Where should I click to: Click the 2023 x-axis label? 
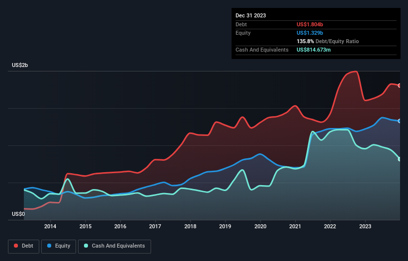[x=365, y=226]
